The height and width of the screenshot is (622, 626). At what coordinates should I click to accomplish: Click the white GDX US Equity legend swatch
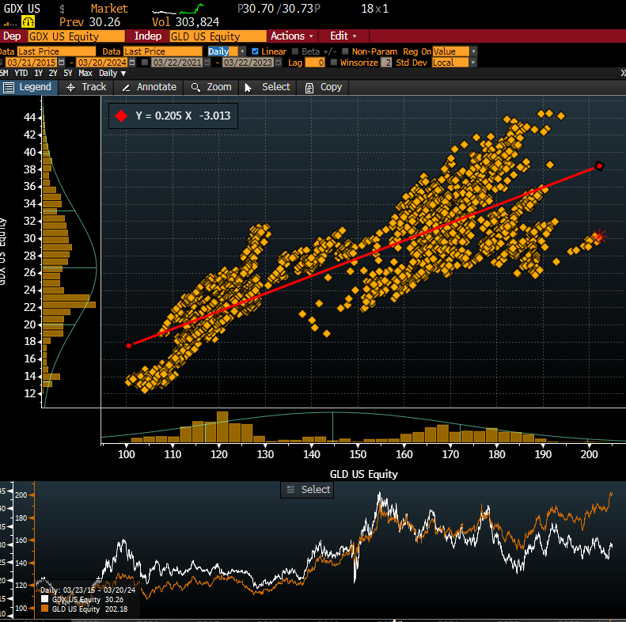(44, 599)
